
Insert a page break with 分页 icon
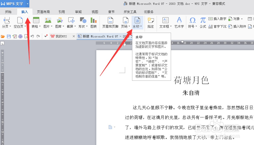click(x=6, y=20)
